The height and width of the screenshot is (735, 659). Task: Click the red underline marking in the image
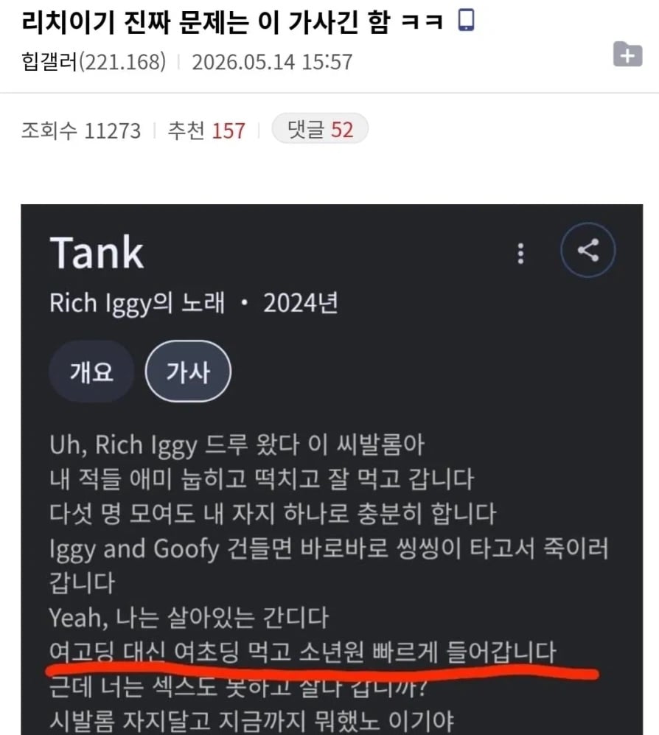[322, 672]
